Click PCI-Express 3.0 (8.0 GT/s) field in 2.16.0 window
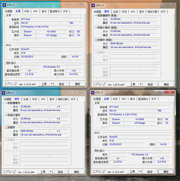The height and width of the screenshot is (181, 180). click(x=51, y=27)
